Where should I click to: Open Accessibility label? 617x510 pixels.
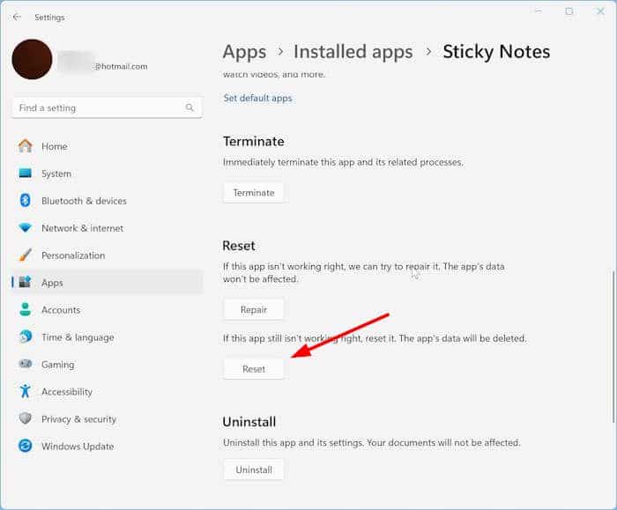[67, 392]
